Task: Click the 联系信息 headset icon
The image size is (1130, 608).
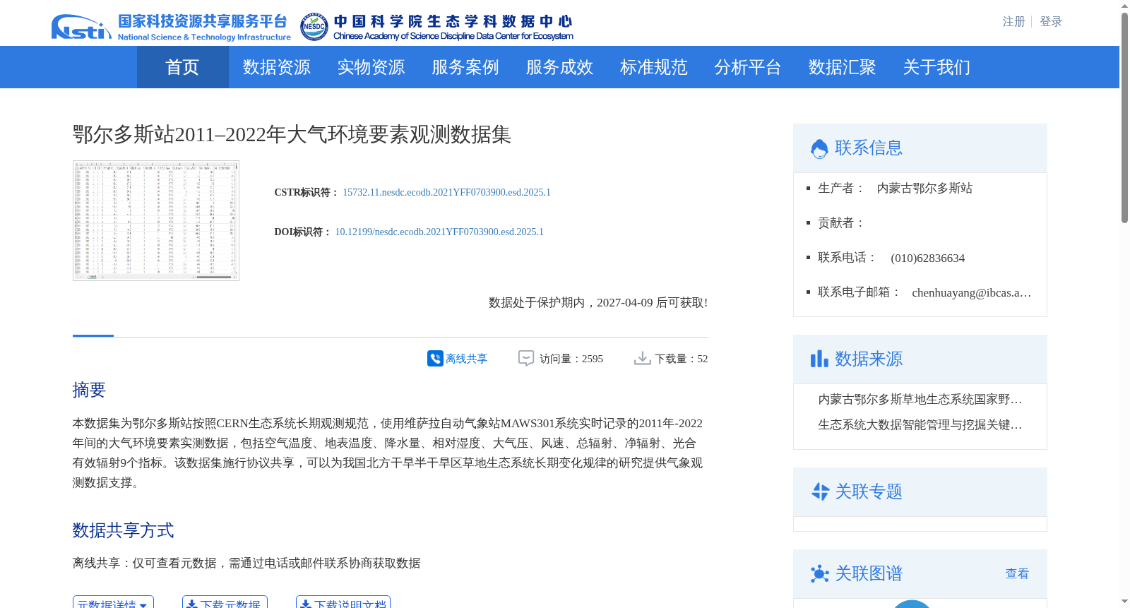Action: (x=819, y=148)
